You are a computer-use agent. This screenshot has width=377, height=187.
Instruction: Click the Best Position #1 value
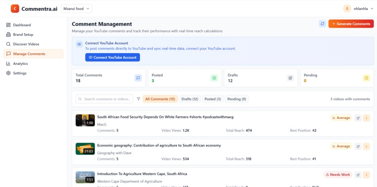[x=314, y=159]
